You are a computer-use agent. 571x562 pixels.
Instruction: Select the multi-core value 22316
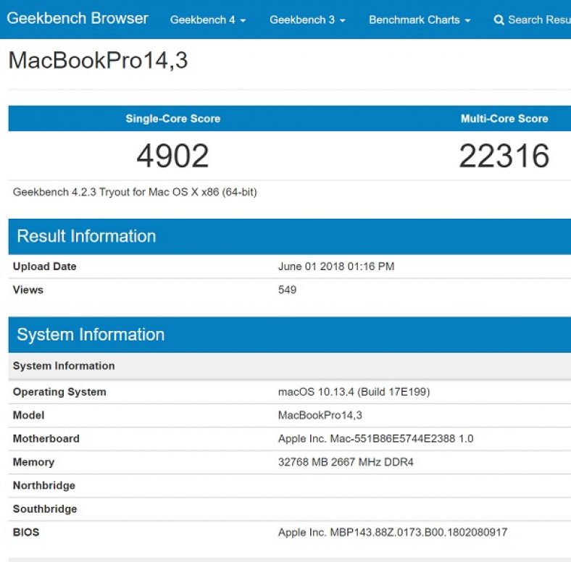(x=504, y=156)
